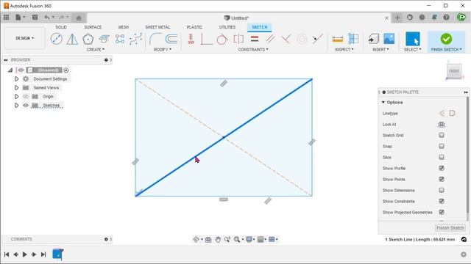
Task: Apply the Perpendicular constraint icon
Action: click(286, 39)
